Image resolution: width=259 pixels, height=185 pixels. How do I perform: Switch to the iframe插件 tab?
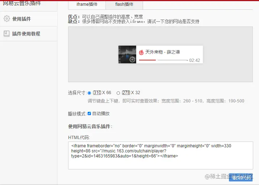tap(87, 4)
